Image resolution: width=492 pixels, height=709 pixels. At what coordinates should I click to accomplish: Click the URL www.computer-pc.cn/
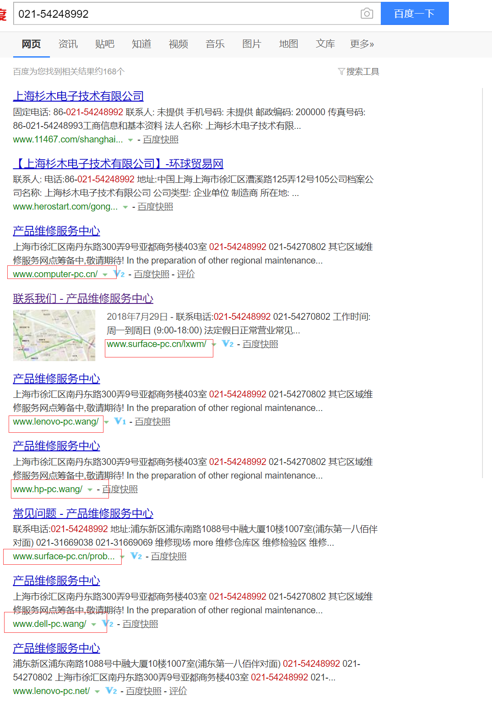pos(55,274)
